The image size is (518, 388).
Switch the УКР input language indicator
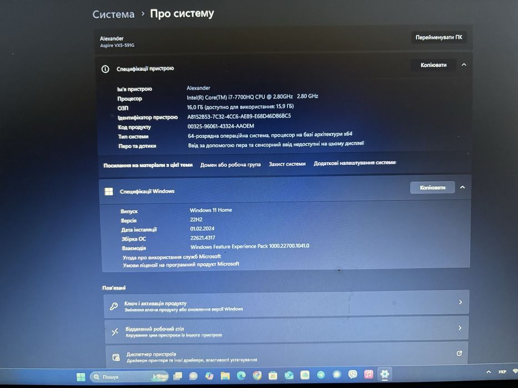coord(502,372)
